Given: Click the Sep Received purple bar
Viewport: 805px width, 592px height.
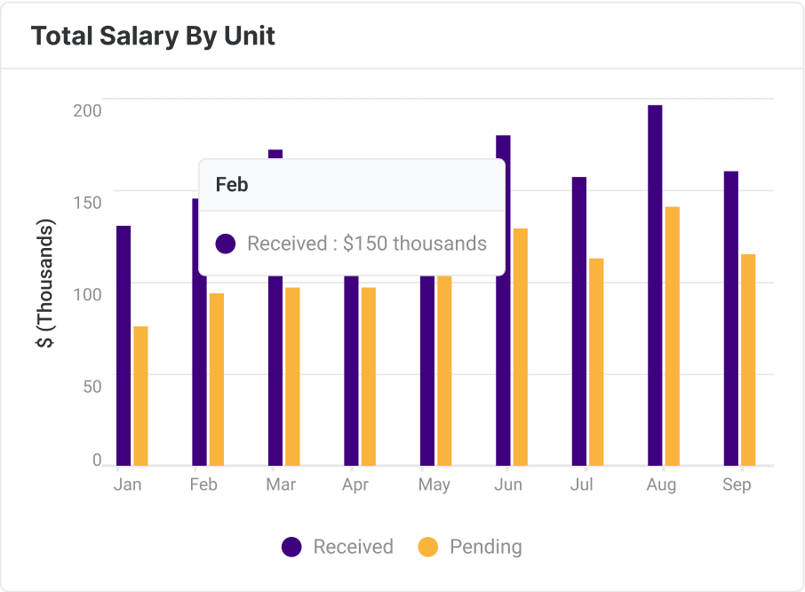Looking at the screenshot, I should 731,318.
